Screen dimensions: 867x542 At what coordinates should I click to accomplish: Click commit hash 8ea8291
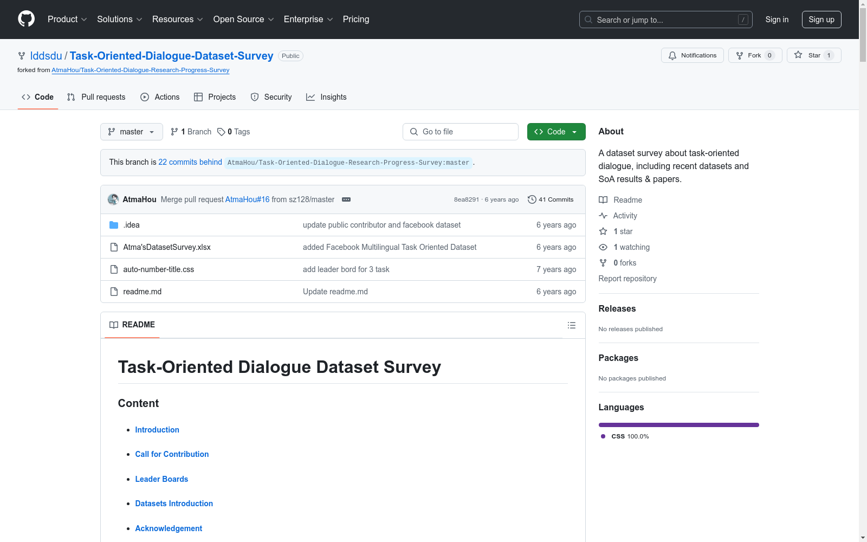point(467,199)
